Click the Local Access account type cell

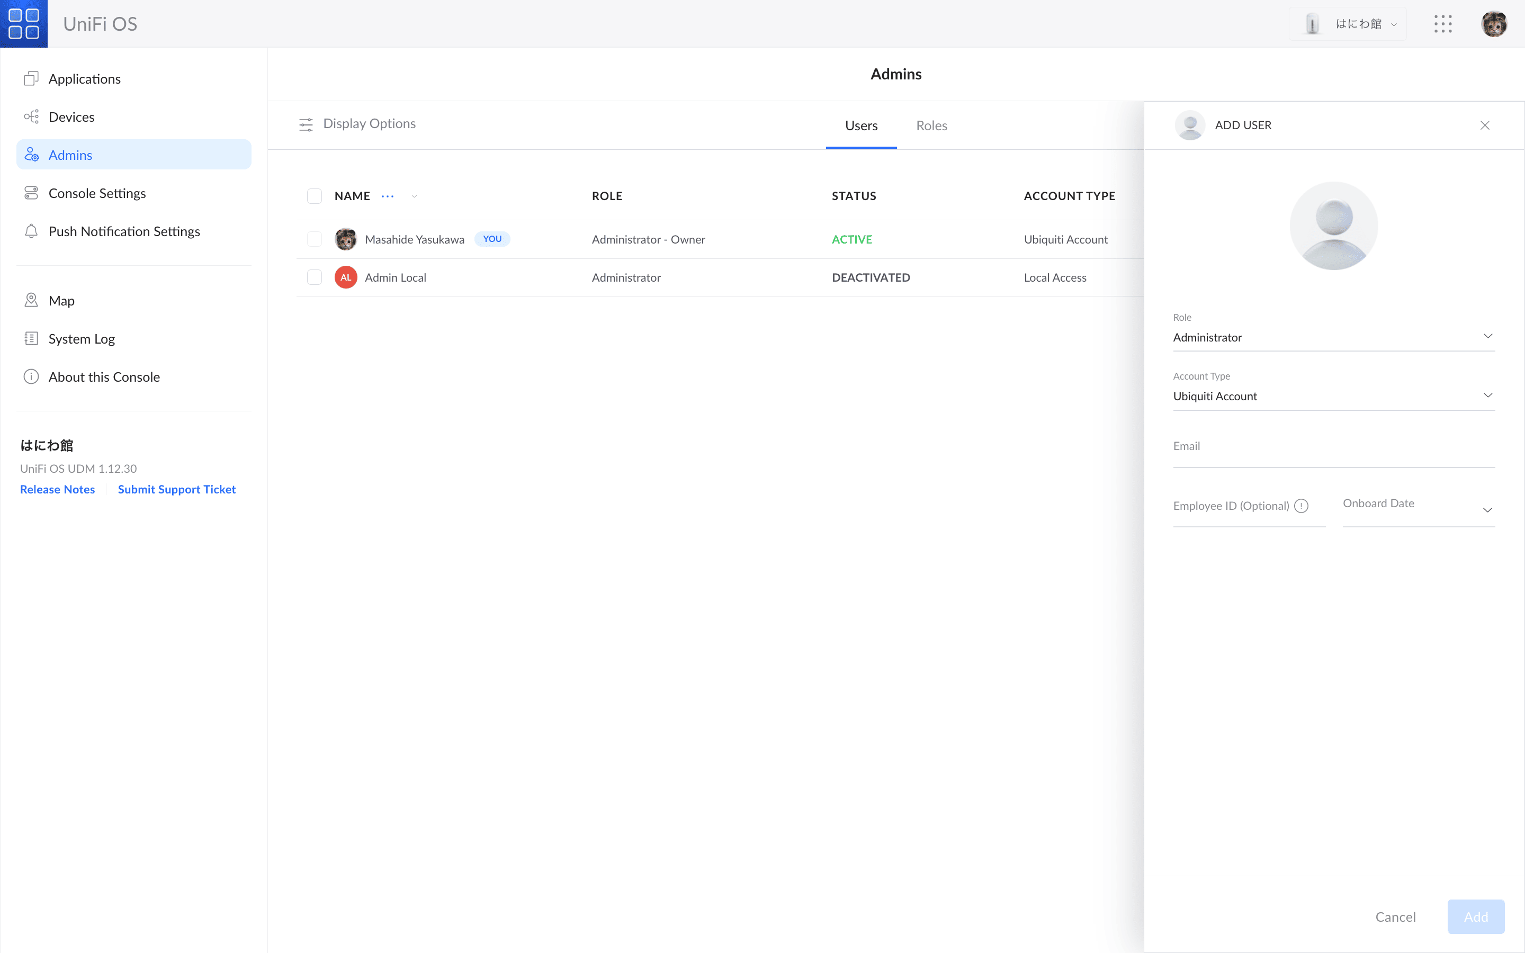coord(1055,277)
